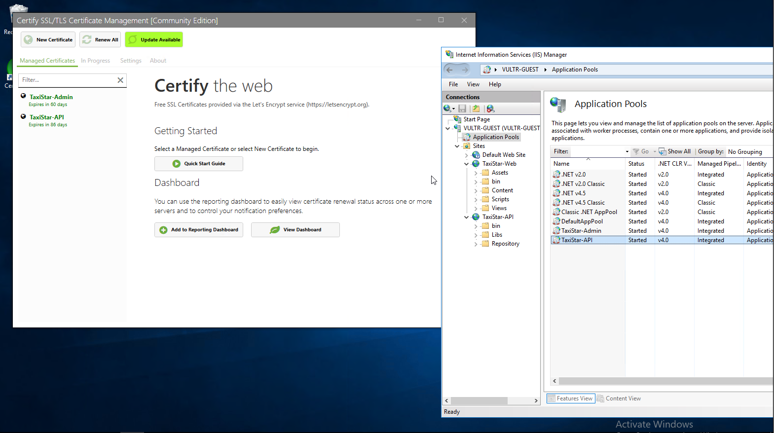Open the Help menu in IIS Manager
Viewport: 774px width, 433px height.
[x=495, y=84]
